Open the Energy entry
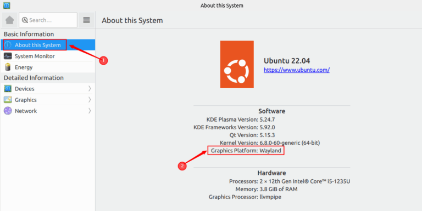The height and width of the screenshot is (211, 422). 47,67
